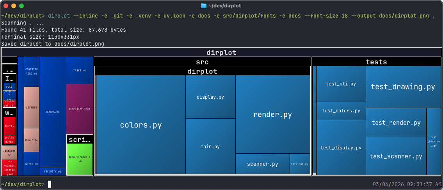The image size is (443, 190).
Task: Click the TASKS.md tile
Action: pos(80,70)
